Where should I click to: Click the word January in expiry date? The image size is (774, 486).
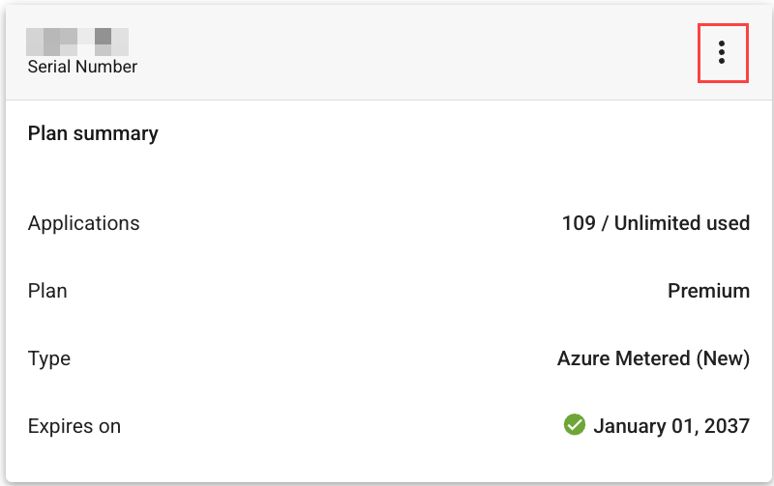[x=630, y=427]
